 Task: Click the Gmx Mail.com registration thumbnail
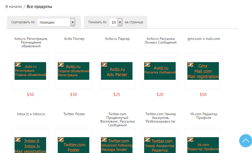point(203,71)
